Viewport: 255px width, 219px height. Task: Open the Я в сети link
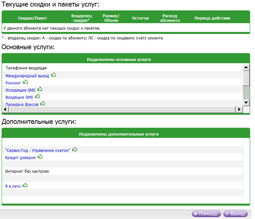(13, 186)
